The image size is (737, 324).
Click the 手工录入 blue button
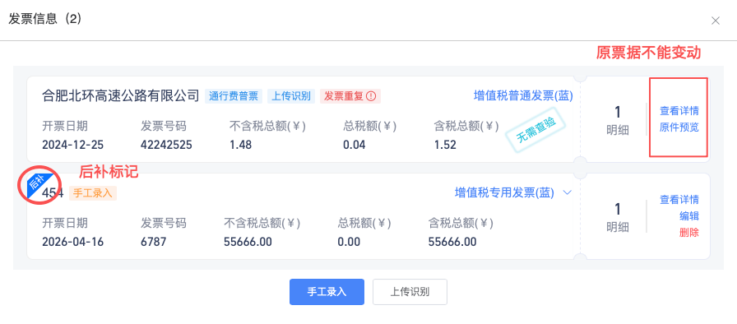tap(327, 292)
